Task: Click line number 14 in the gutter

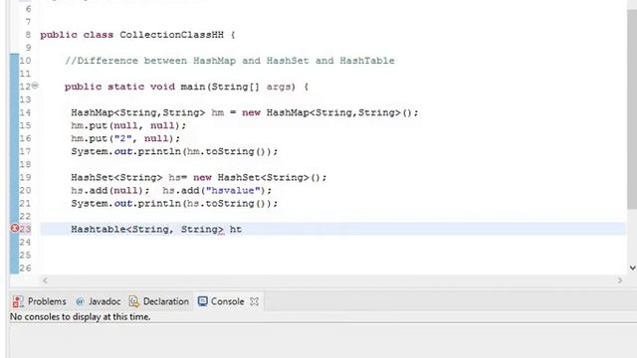Action: (25, 112)
